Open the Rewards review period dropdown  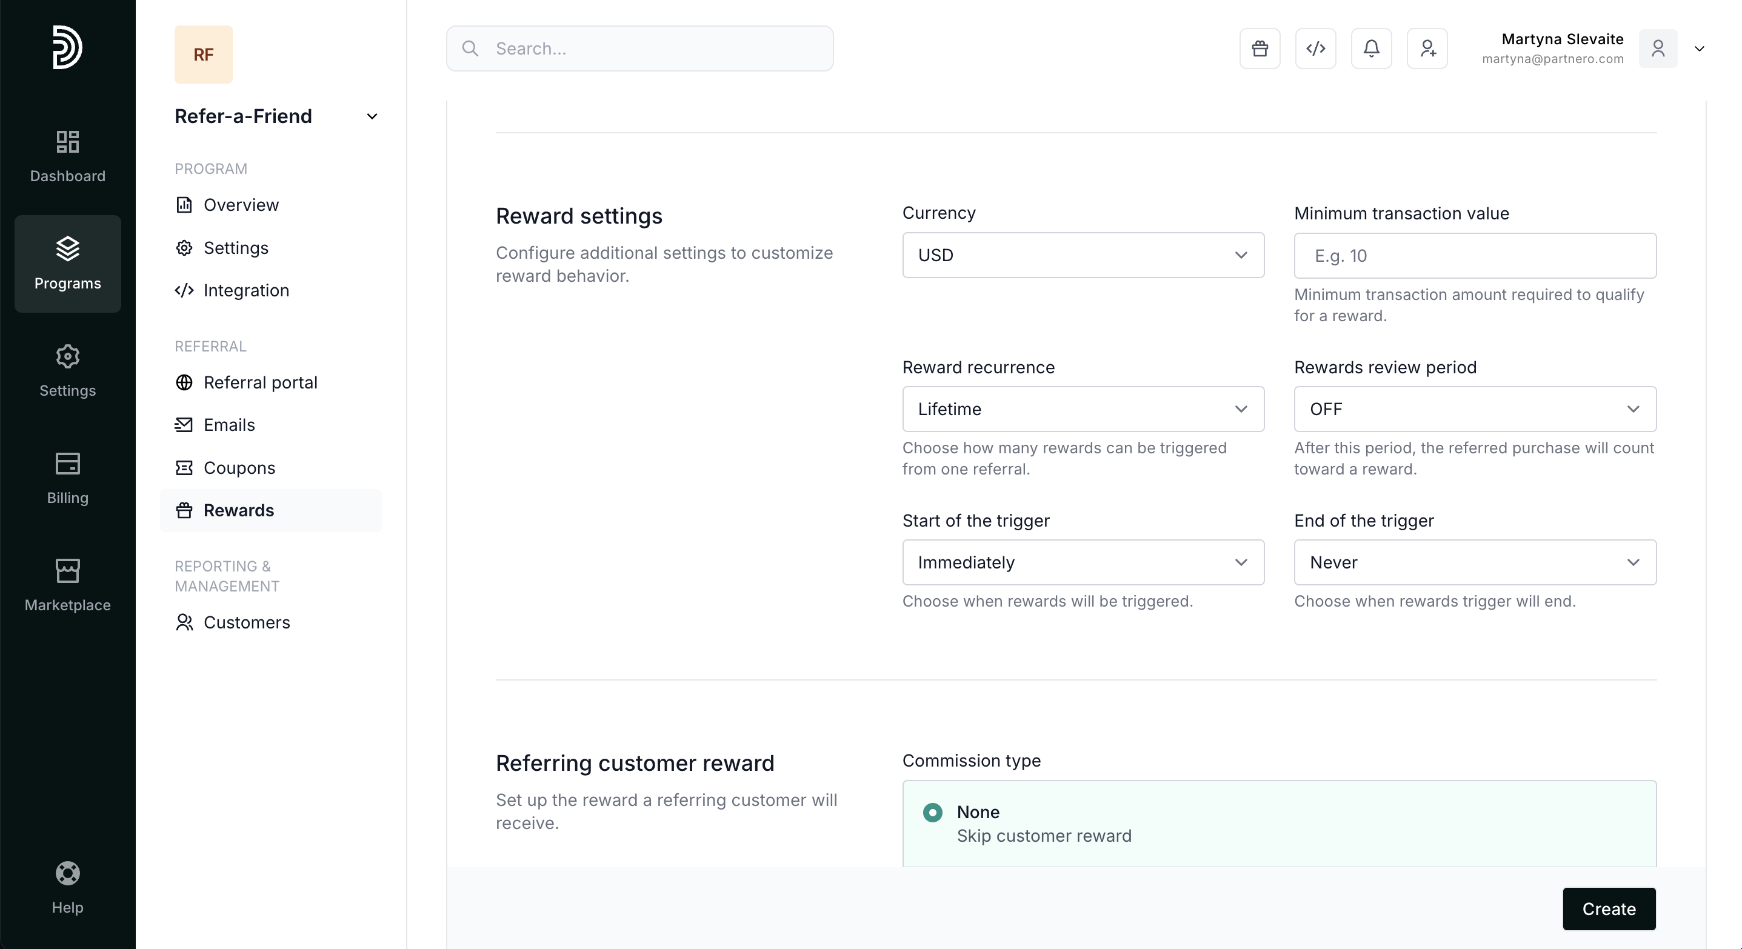1474,409
